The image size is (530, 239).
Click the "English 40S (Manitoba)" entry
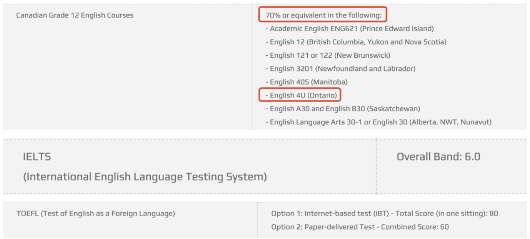point(308,82)
